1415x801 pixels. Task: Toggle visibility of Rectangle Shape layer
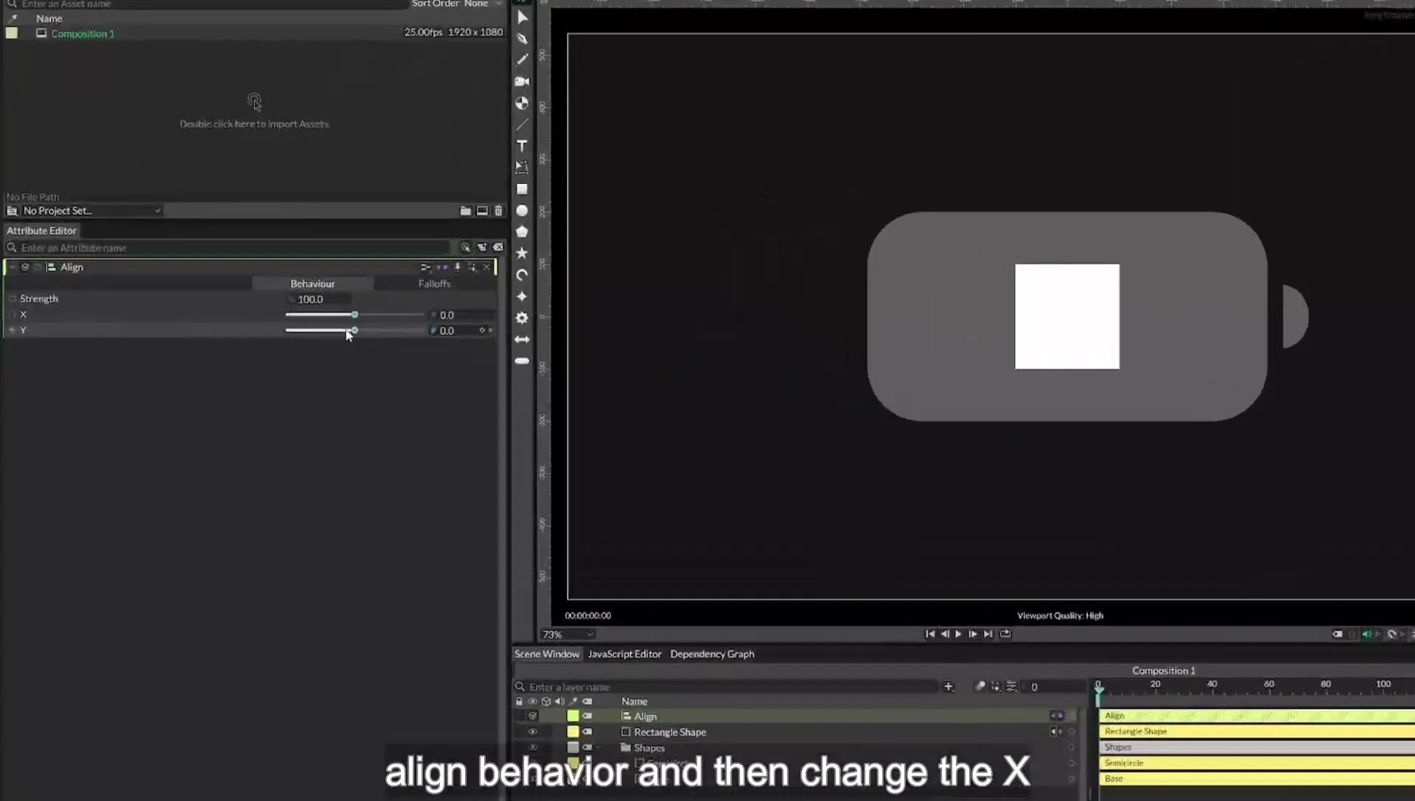click(532, 732)
